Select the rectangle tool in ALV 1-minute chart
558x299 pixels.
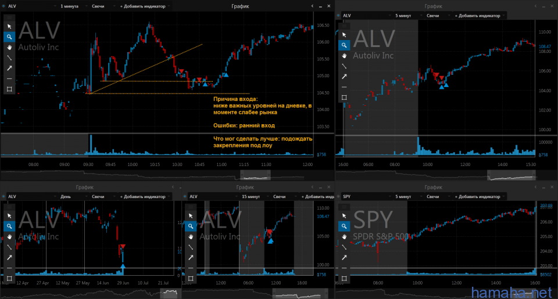point(9,89)
